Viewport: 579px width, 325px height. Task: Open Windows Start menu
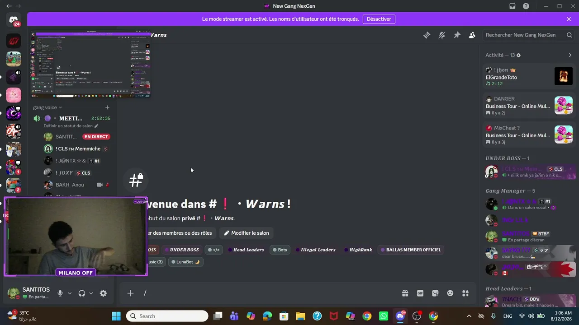pyautogui.click(x=116, y=316)
